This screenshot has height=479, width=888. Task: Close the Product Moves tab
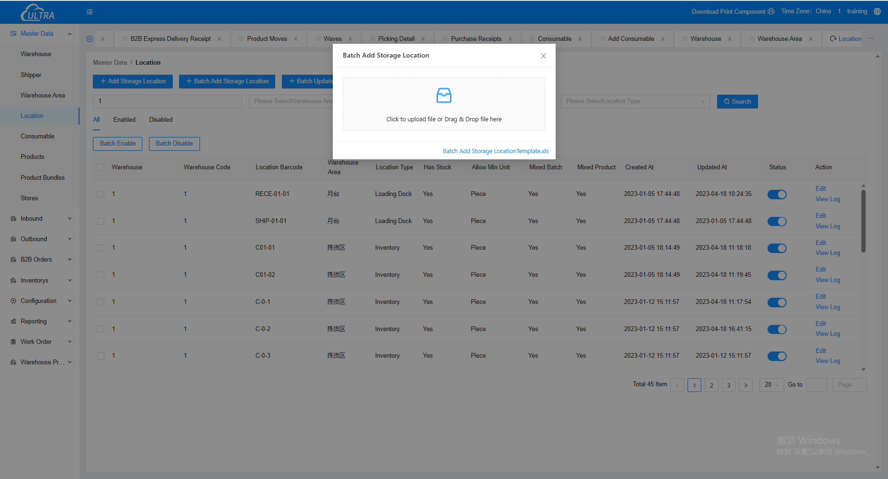tap(296, 39)
